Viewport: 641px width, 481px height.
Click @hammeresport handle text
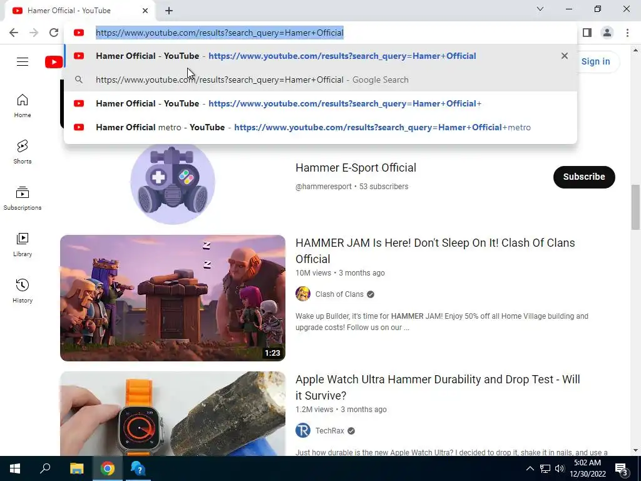tap(324, 187)
